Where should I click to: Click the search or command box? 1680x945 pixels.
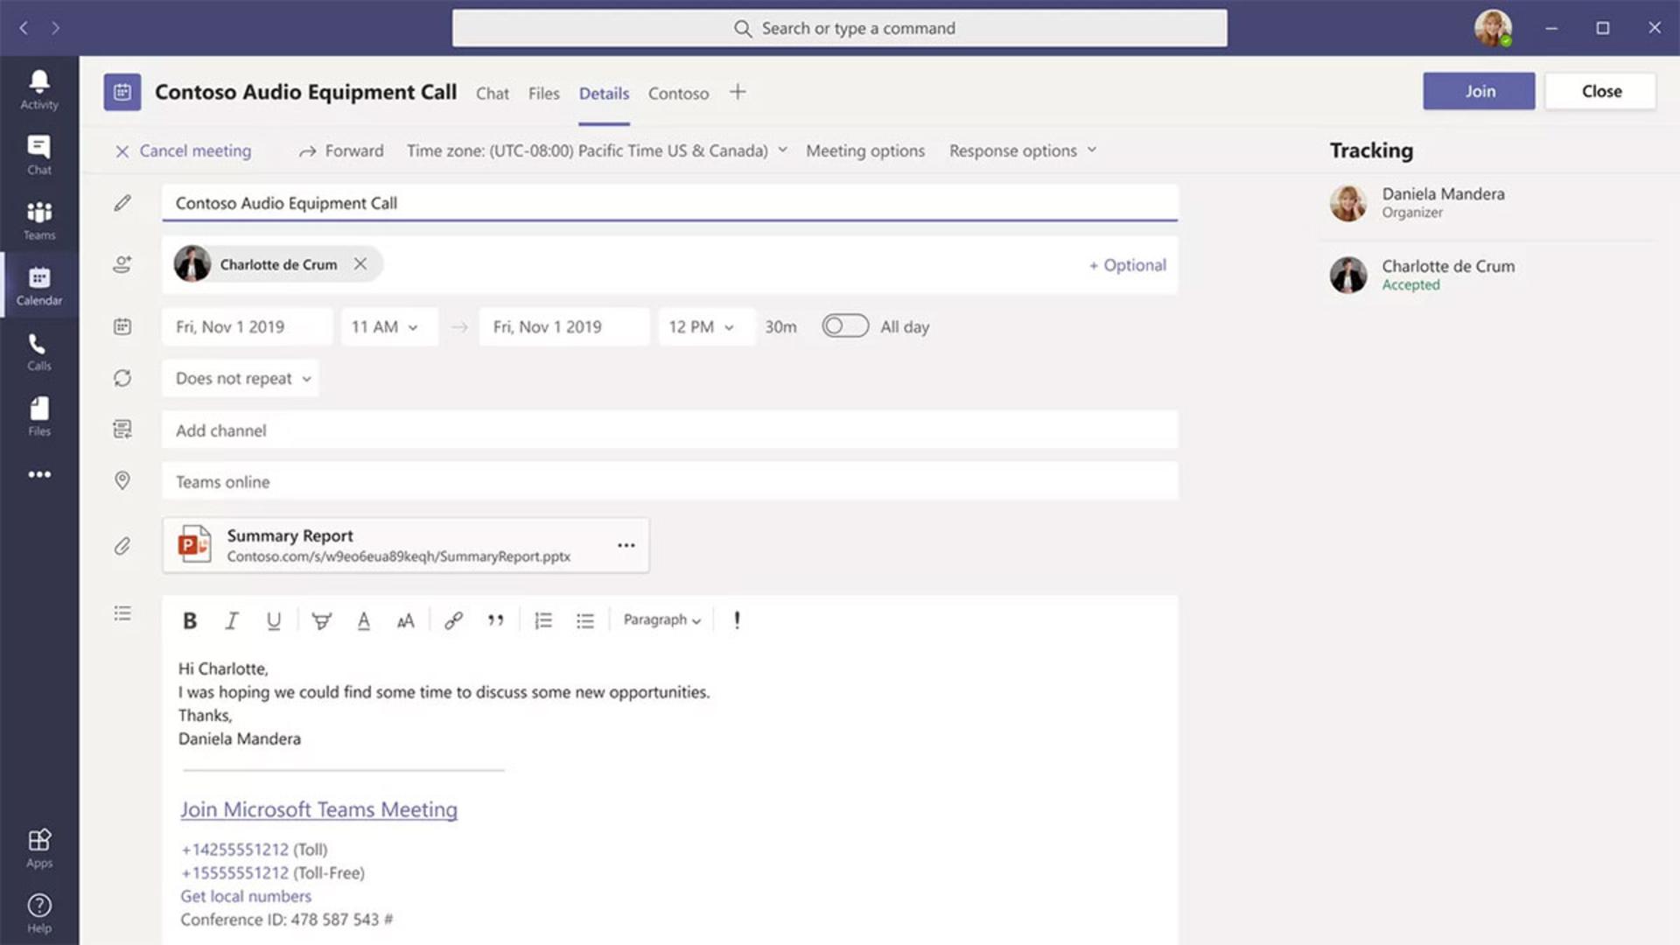839,28
